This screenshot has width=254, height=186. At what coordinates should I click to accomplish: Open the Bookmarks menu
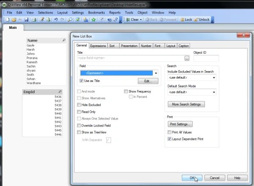click(x=97, y=12)
